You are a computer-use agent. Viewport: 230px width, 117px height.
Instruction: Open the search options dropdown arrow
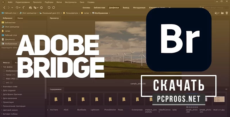[203, 7]
